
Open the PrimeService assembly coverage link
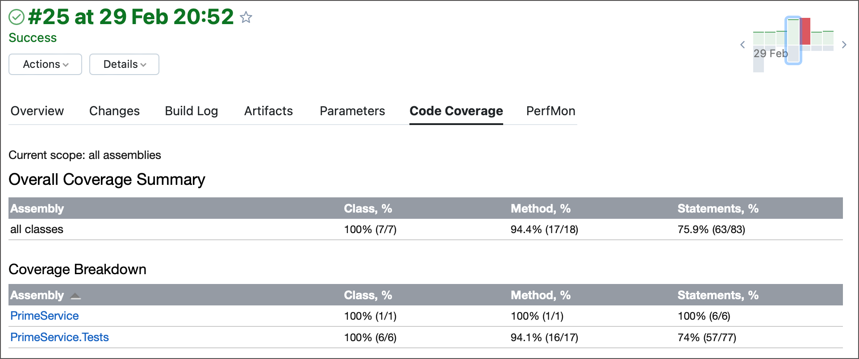(x=44, y=316)
